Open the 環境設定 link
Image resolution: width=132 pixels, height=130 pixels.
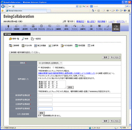coord(80,21)
